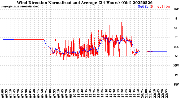Click the 03:30 time axis label
This screenshot has height=99, width=183.
click(27, 94)
